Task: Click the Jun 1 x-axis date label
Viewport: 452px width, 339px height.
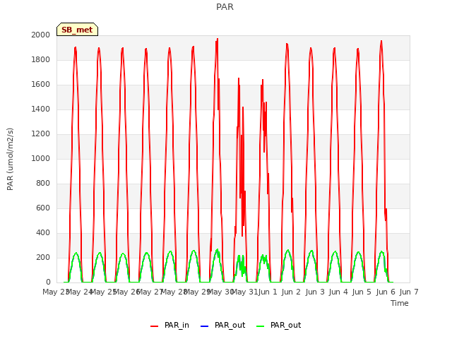Action: (x=268, y=292)
